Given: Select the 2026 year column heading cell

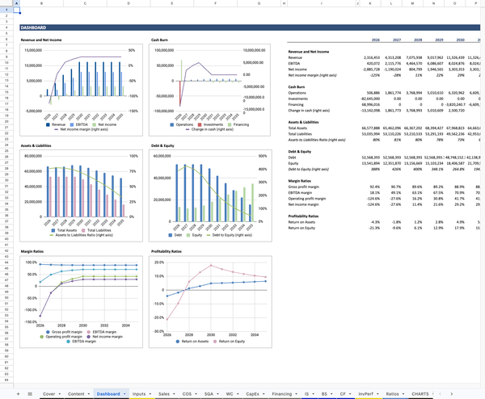Looking at the screenshot, I should [375, 40].
